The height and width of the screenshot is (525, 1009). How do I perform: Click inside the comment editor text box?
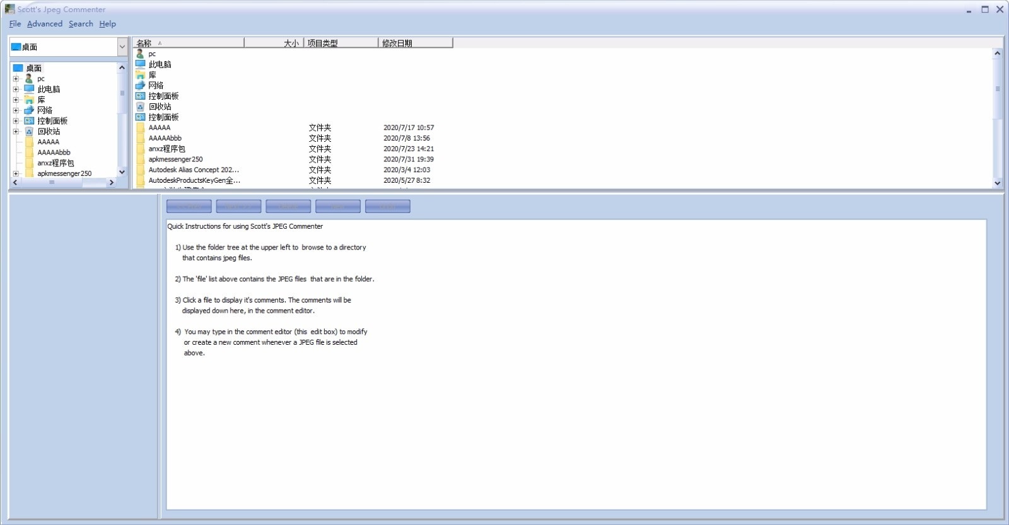coord(576,364)
